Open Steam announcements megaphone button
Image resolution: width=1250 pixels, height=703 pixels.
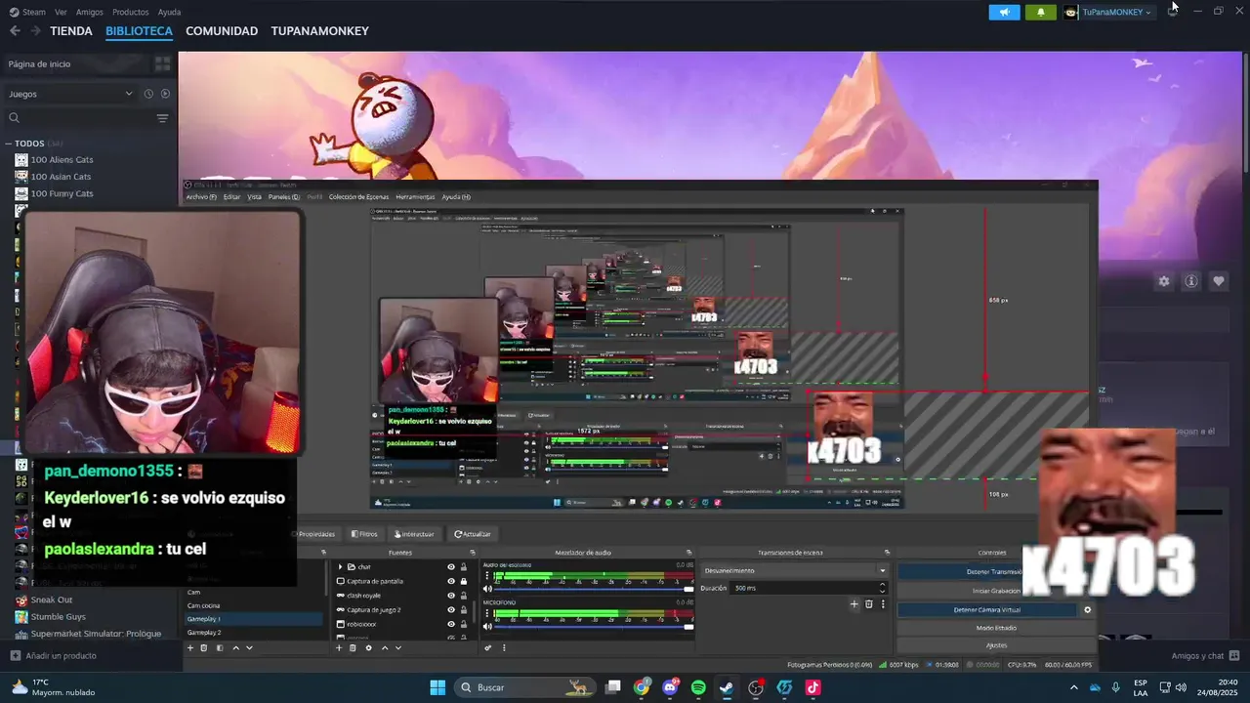pyautogui.click(x=1004, y=12)
